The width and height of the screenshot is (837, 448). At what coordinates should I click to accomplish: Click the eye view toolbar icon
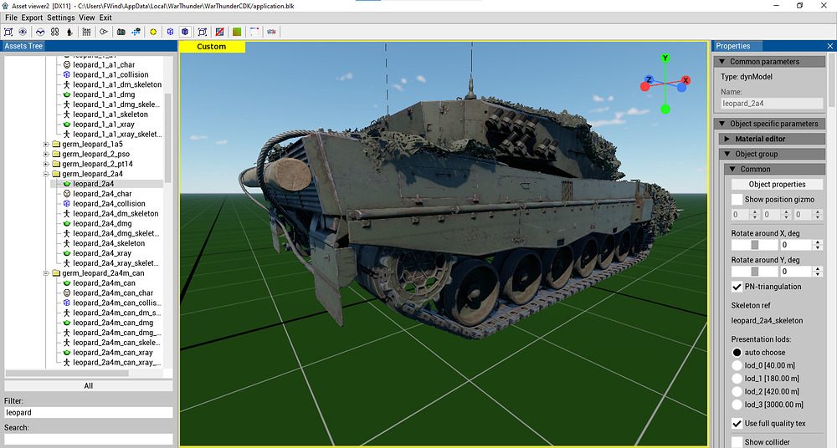click(23, 32)
